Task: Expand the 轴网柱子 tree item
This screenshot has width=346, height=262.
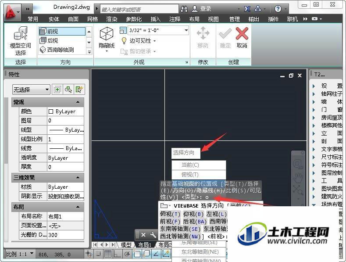Action: [x=314, y=94]
